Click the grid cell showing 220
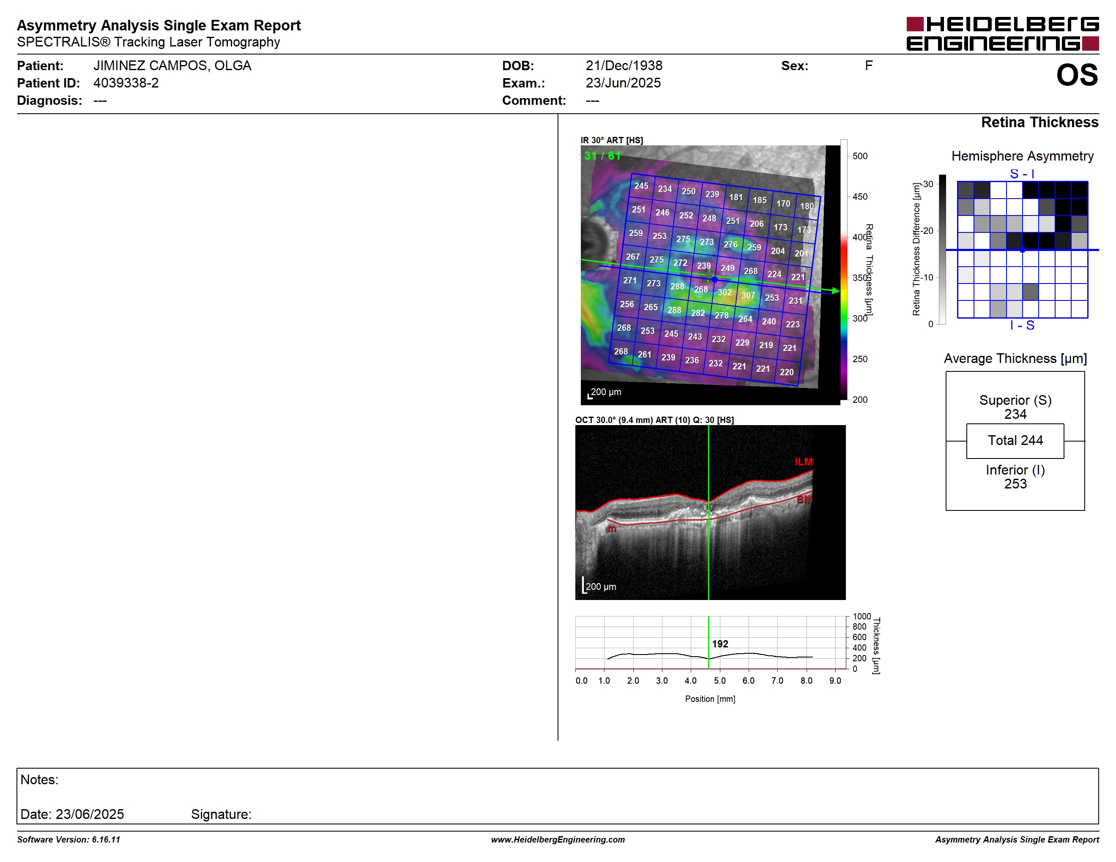This screenshot has width=1116, height=862. 786,372
